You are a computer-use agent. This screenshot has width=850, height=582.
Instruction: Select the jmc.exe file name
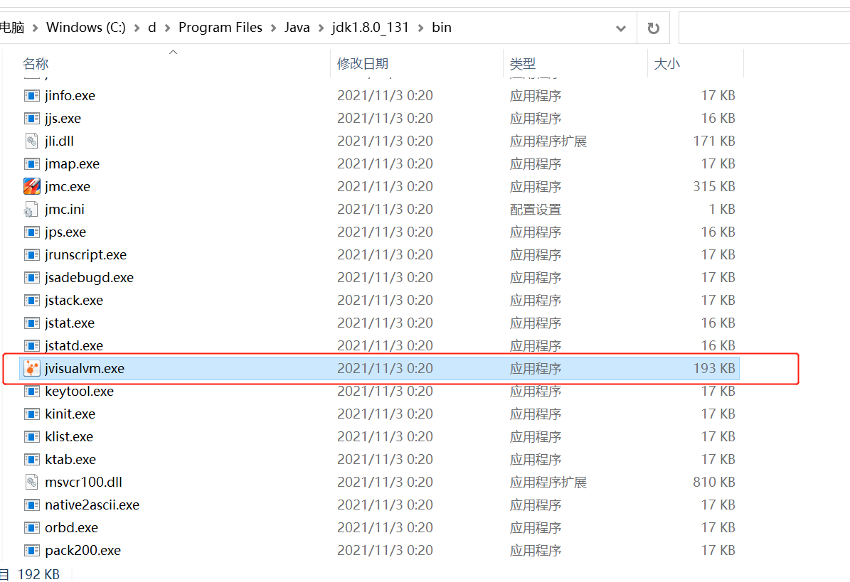click(x=68, y=187)
